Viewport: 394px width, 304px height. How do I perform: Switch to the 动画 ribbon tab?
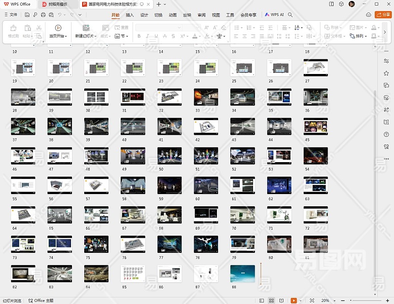coord(173,15)
